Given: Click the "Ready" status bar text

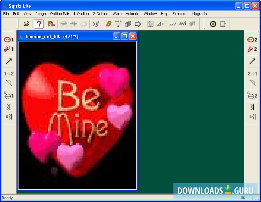Looking at the screenshot, I should point(7,198).
